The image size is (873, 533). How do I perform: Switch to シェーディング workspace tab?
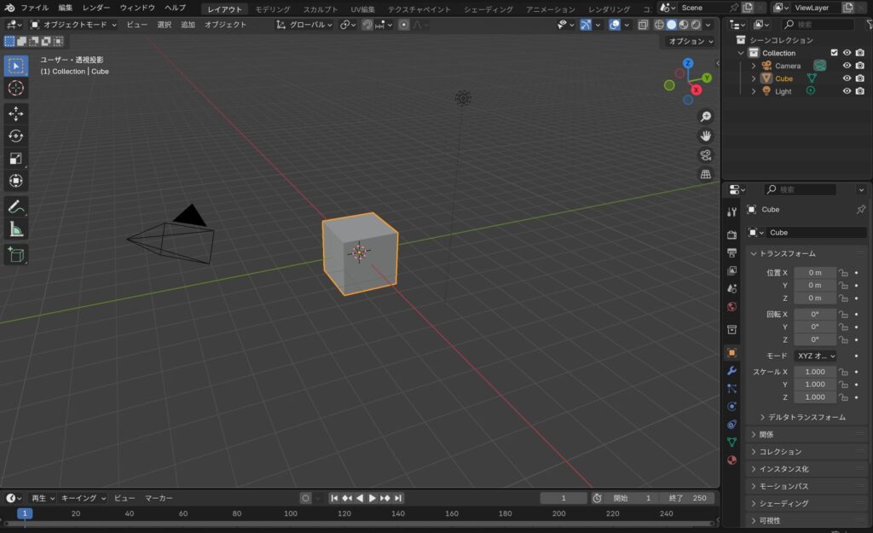(x=489, y=9)
